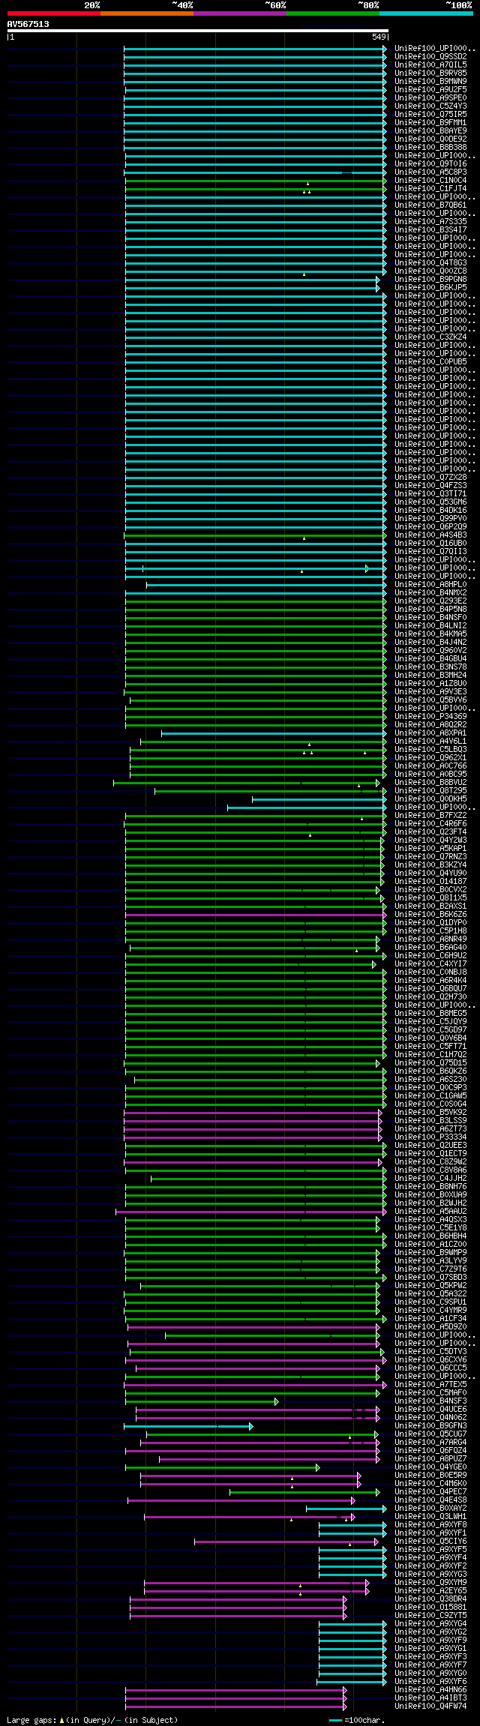480x1726 pixels.
Task: Select the UniRef100_B9GFN3 label
Action: (430, 1425)
